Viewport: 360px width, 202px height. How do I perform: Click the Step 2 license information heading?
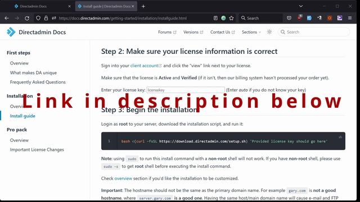click(189, 51)
